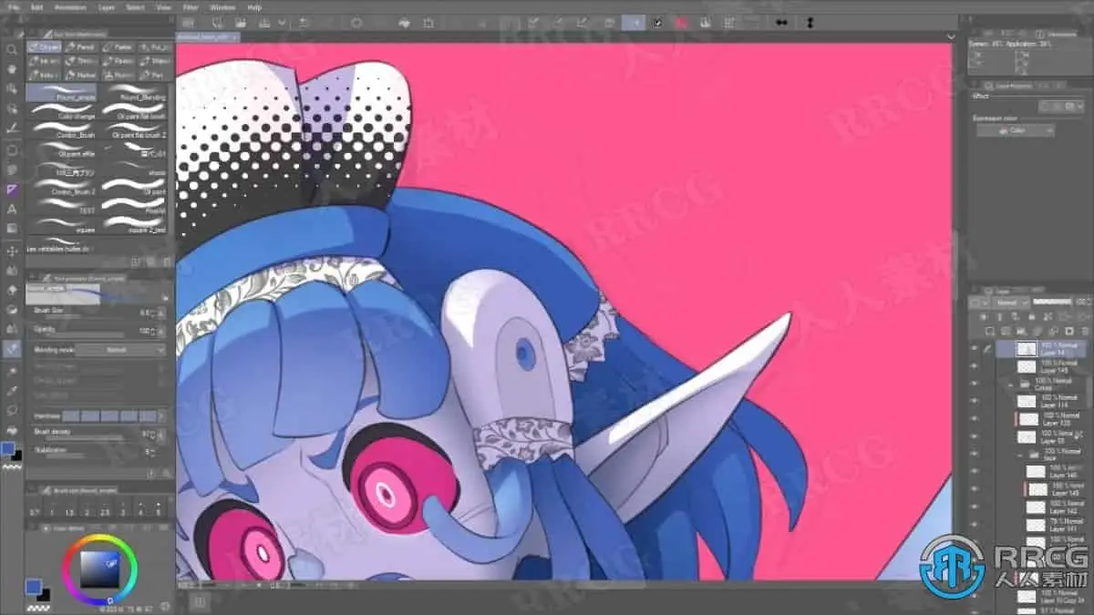The width and height of the screenshot is (1094, 615).
Task: Select Pixelart brush sub tool
Action: click(x=133, y=204)
